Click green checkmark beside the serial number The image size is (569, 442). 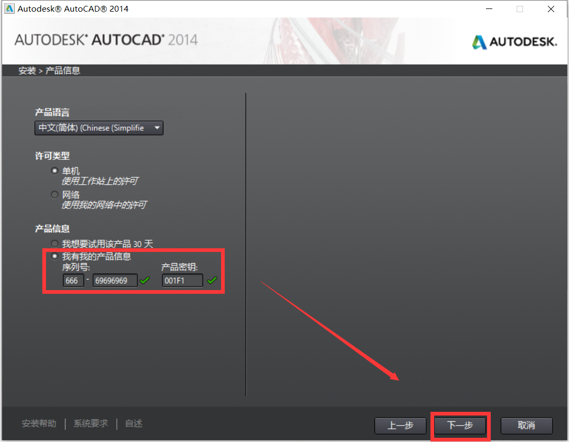tap(145, 280)
